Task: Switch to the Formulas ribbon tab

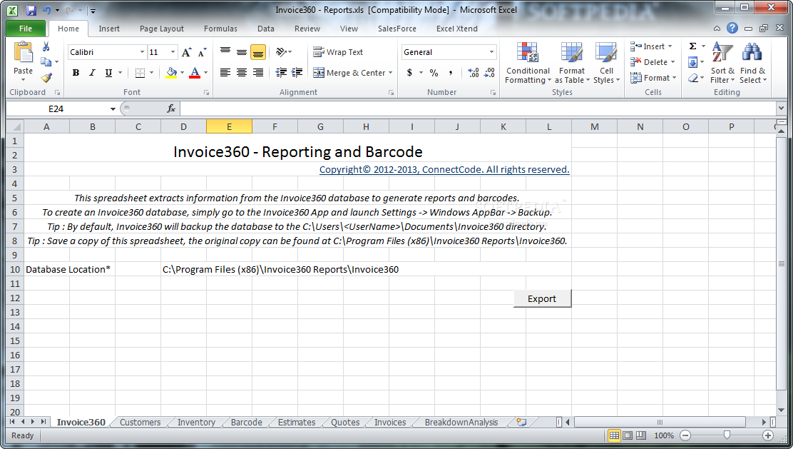Action: (x=220, y=29)
